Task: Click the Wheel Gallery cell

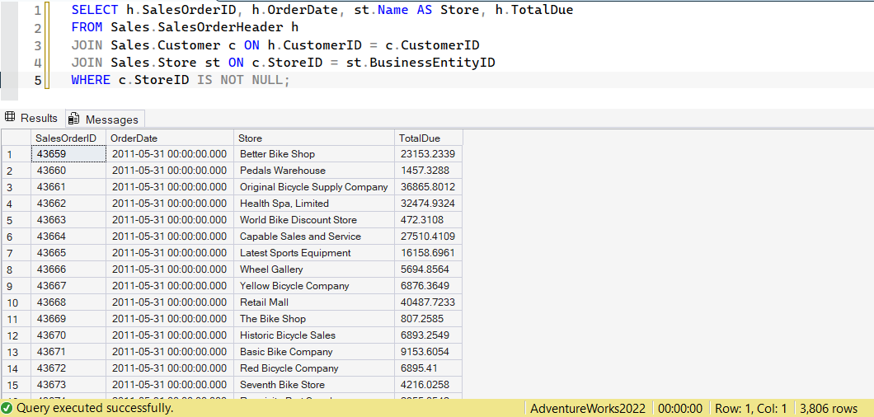Action: tap(314, 269)
